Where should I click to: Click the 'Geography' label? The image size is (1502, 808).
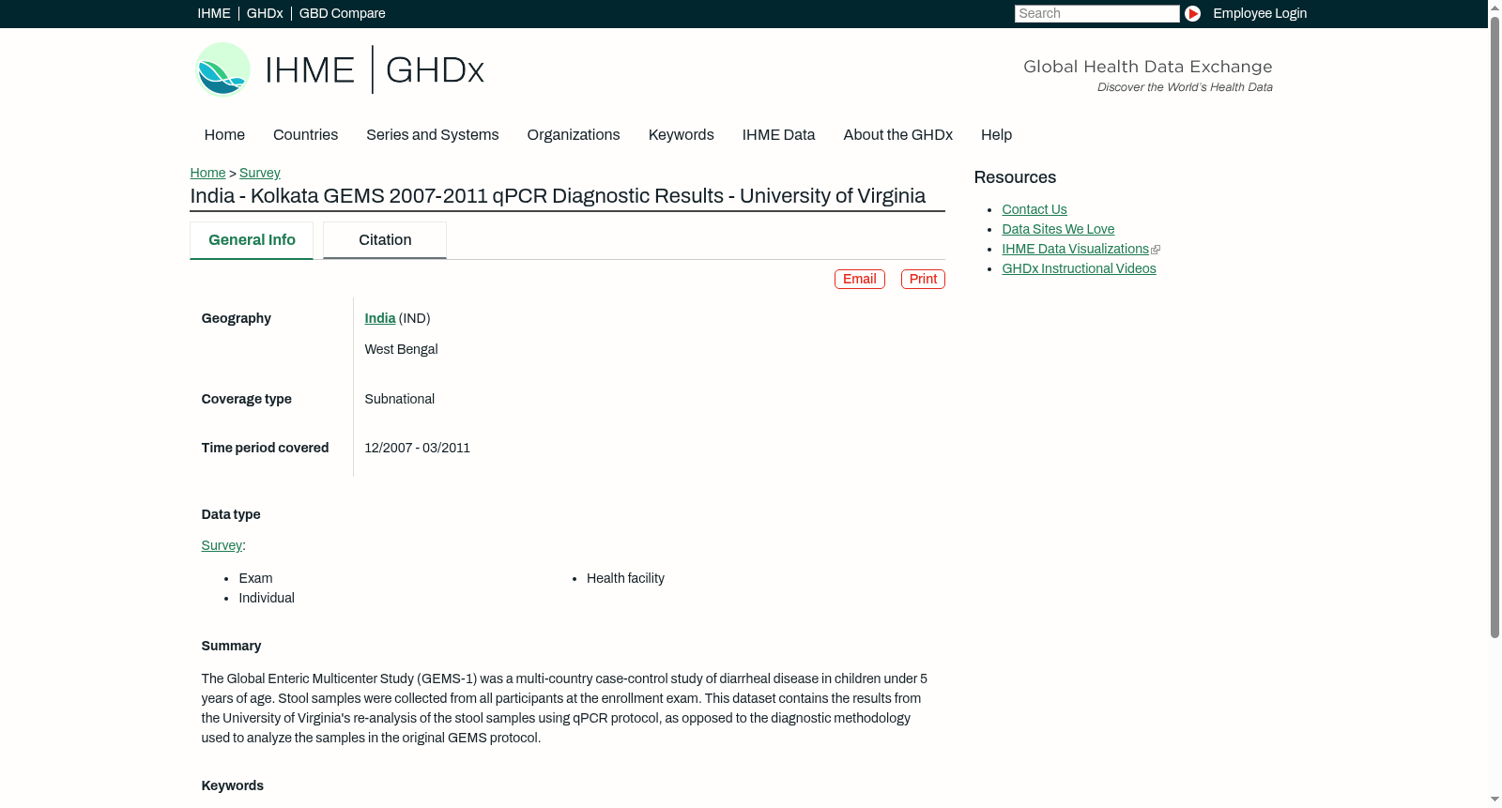click(236, 319)
